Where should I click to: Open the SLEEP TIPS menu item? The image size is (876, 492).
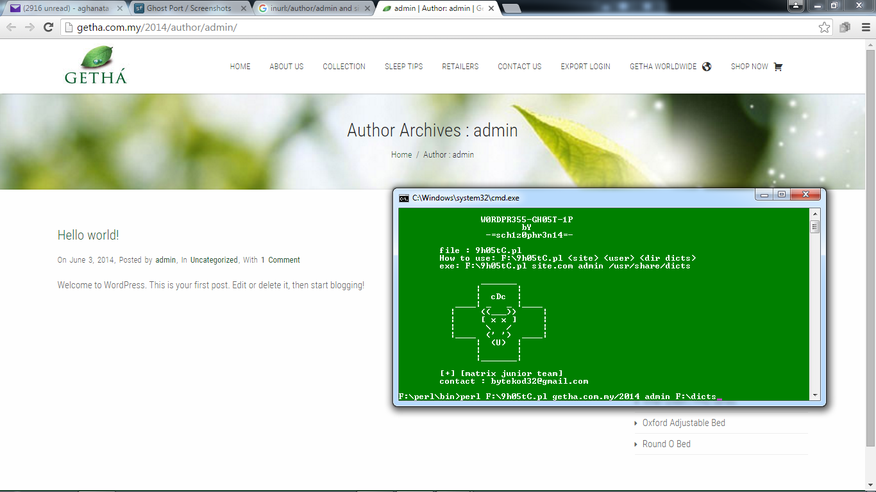[404, 67]
